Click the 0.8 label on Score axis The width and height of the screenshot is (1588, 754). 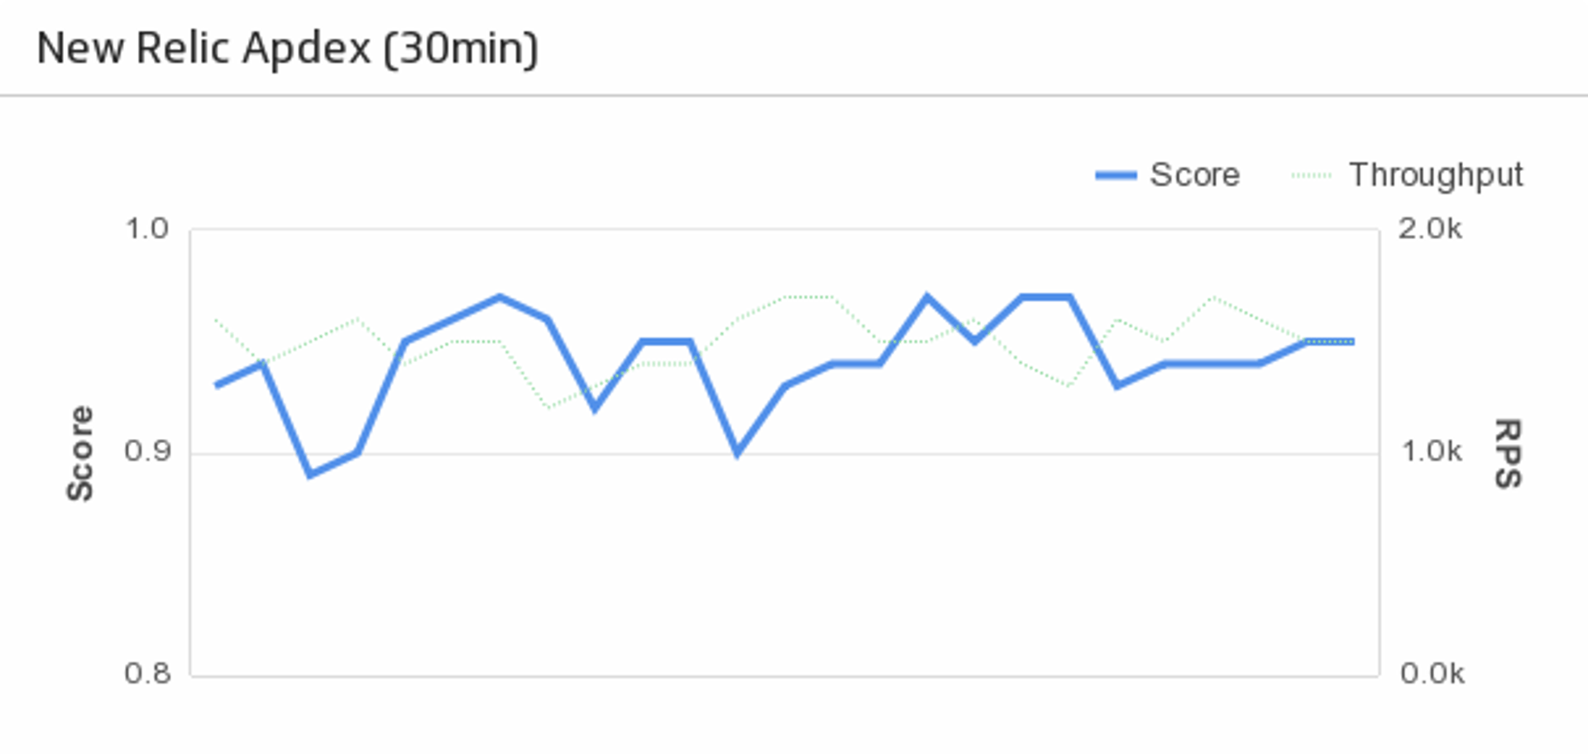click(x=146, y=674)
